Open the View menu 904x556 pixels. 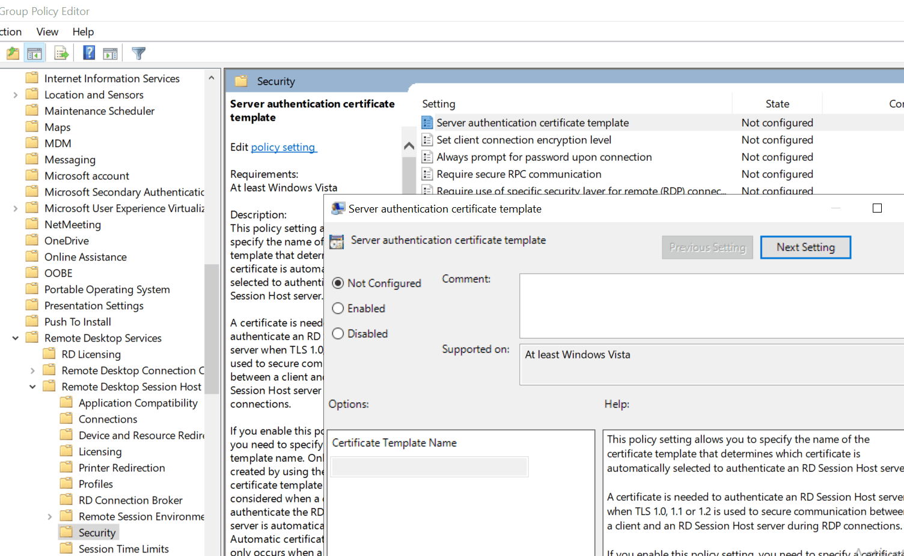click(x=47, y=31)
